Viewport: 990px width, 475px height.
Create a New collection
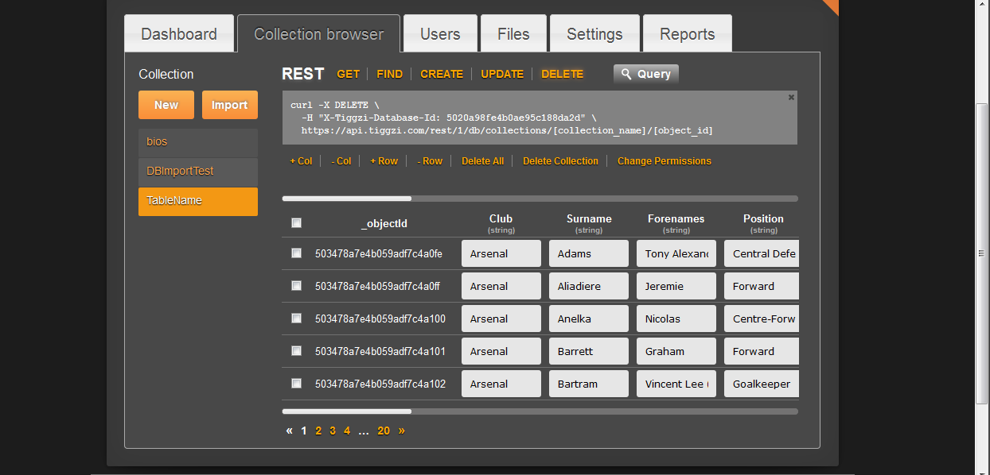[166, 105]
